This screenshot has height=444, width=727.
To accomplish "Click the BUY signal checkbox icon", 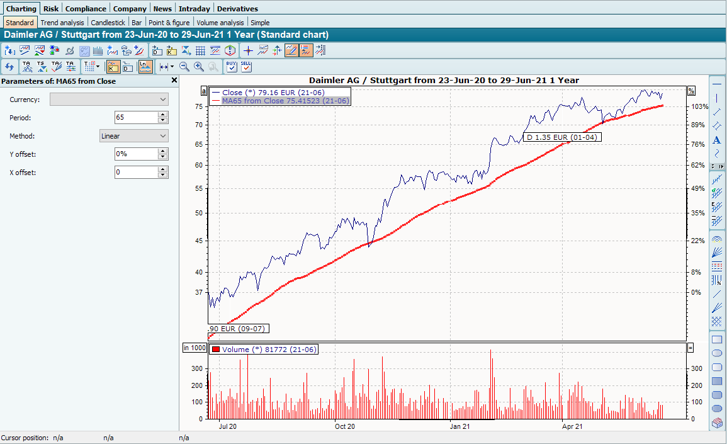I will [x=232, y=66].
